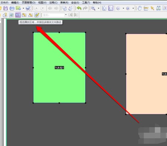The height and width of the screenshot is (146, 167).
Task: Click the highlighted multimedia tool icon
Action: 18,15
